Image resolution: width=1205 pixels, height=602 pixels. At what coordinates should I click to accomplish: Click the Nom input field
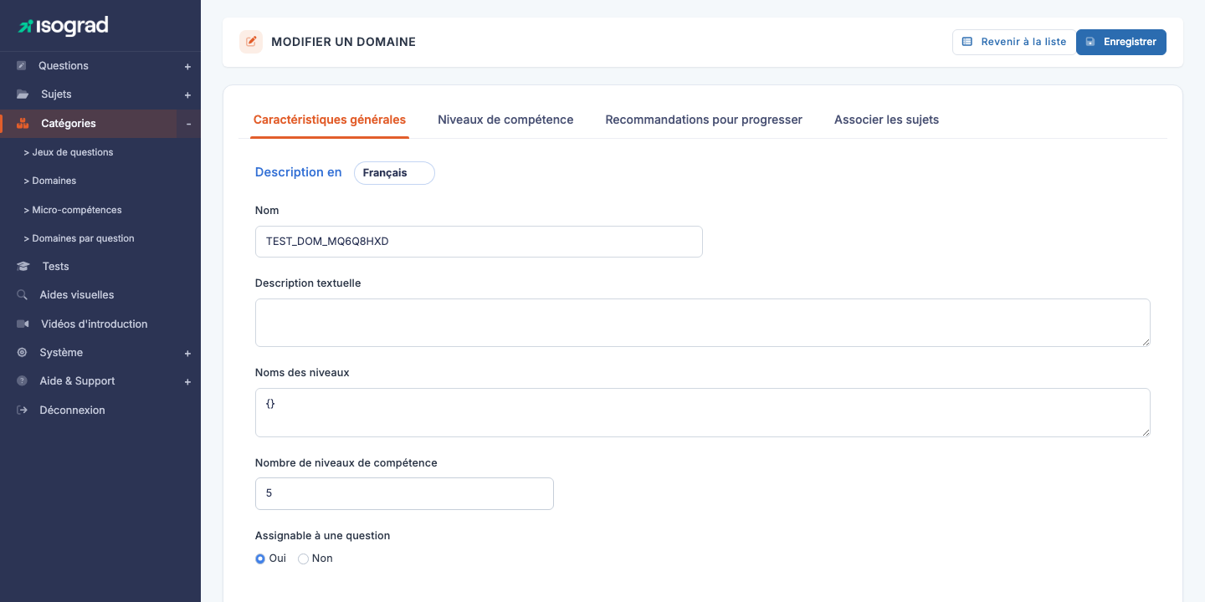pos(479,242)
